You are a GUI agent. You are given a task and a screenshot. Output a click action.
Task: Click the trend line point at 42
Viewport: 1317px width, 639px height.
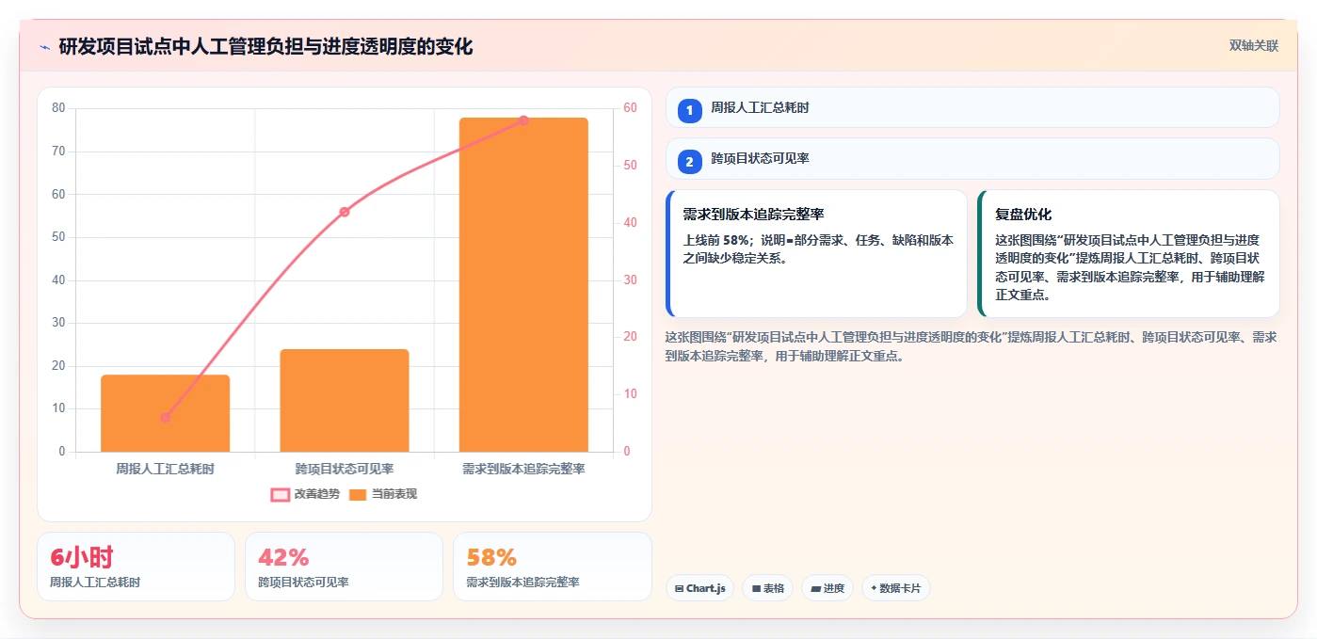click(345, 212)
